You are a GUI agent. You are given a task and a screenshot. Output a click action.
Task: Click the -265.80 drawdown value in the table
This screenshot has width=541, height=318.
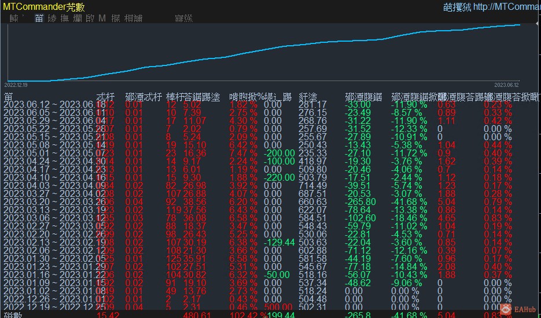pos(359,202)
